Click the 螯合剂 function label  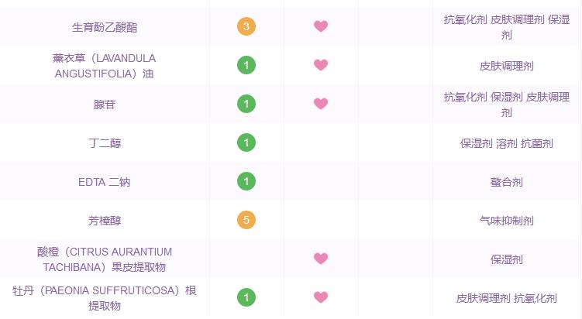click(506, 182)
